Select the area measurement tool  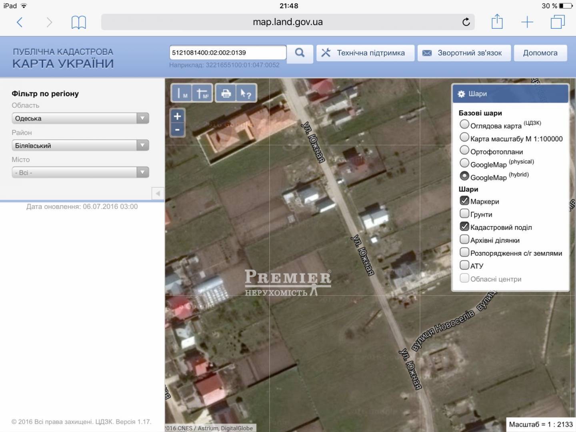202,94
